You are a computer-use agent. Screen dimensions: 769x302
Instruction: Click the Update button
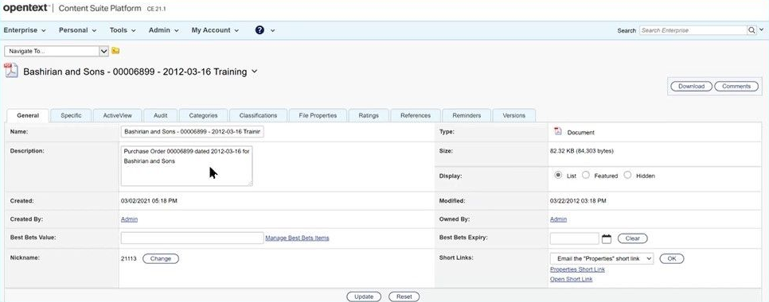[x=364, y=296]
